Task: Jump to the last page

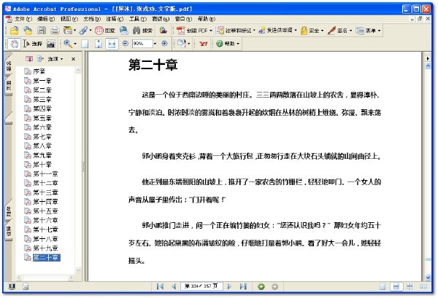Action: pos(243,286)
